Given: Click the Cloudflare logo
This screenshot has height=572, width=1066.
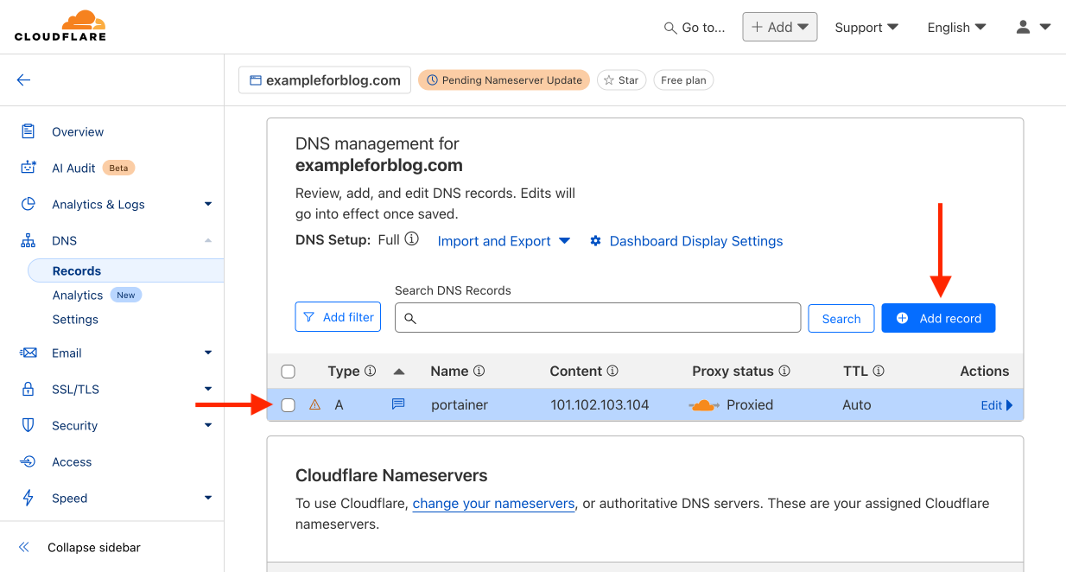Looking at the screenshot, I should point(60,26).
